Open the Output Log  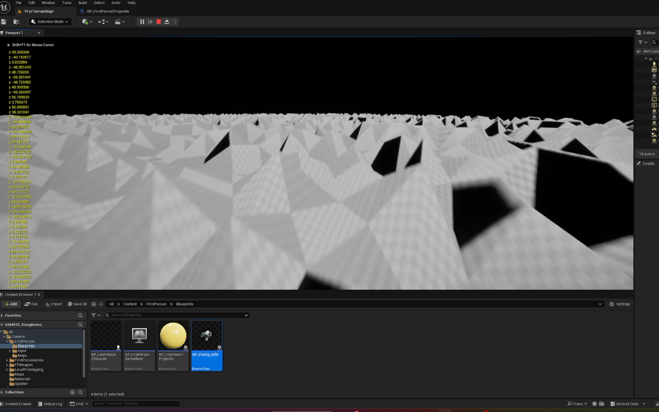click(x=50, y=404)
